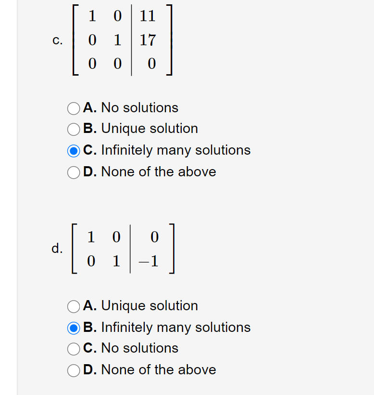This screenshot has width=374, height=395.
Task: Select answer B. Unique solution for question c
Action: [73, 129]
